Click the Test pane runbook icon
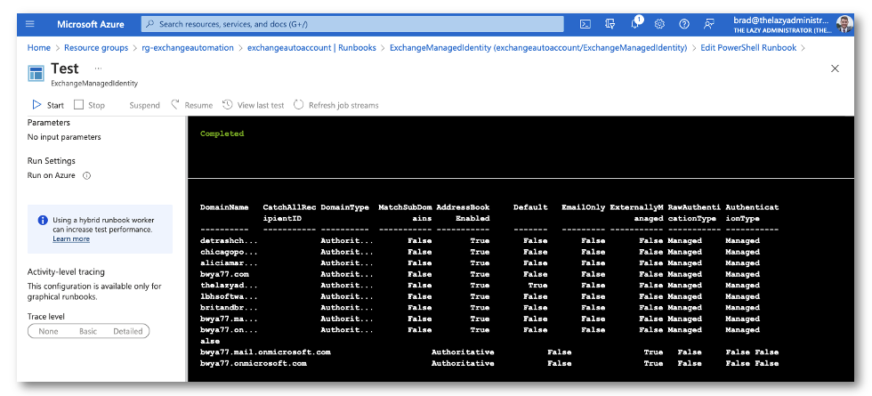The image size is (872, 396). click(x=36, y=73)
